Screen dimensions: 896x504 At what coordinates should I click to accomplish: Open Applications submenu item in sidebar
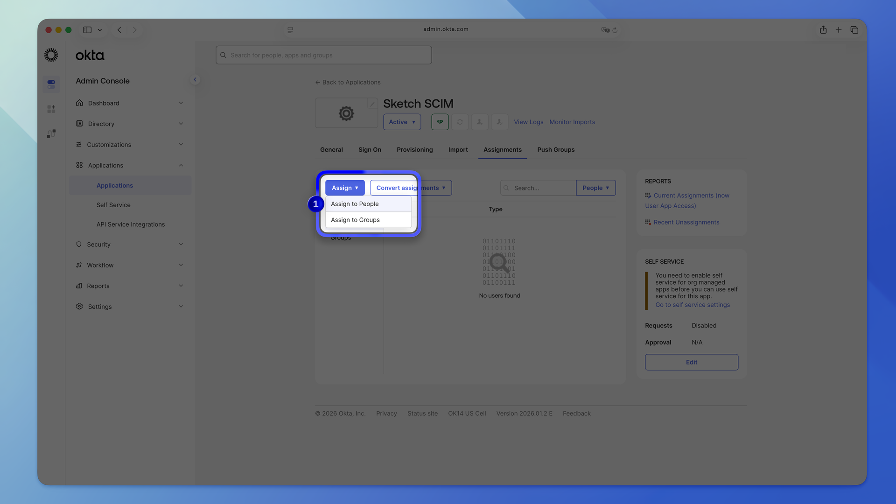[130, 185]
